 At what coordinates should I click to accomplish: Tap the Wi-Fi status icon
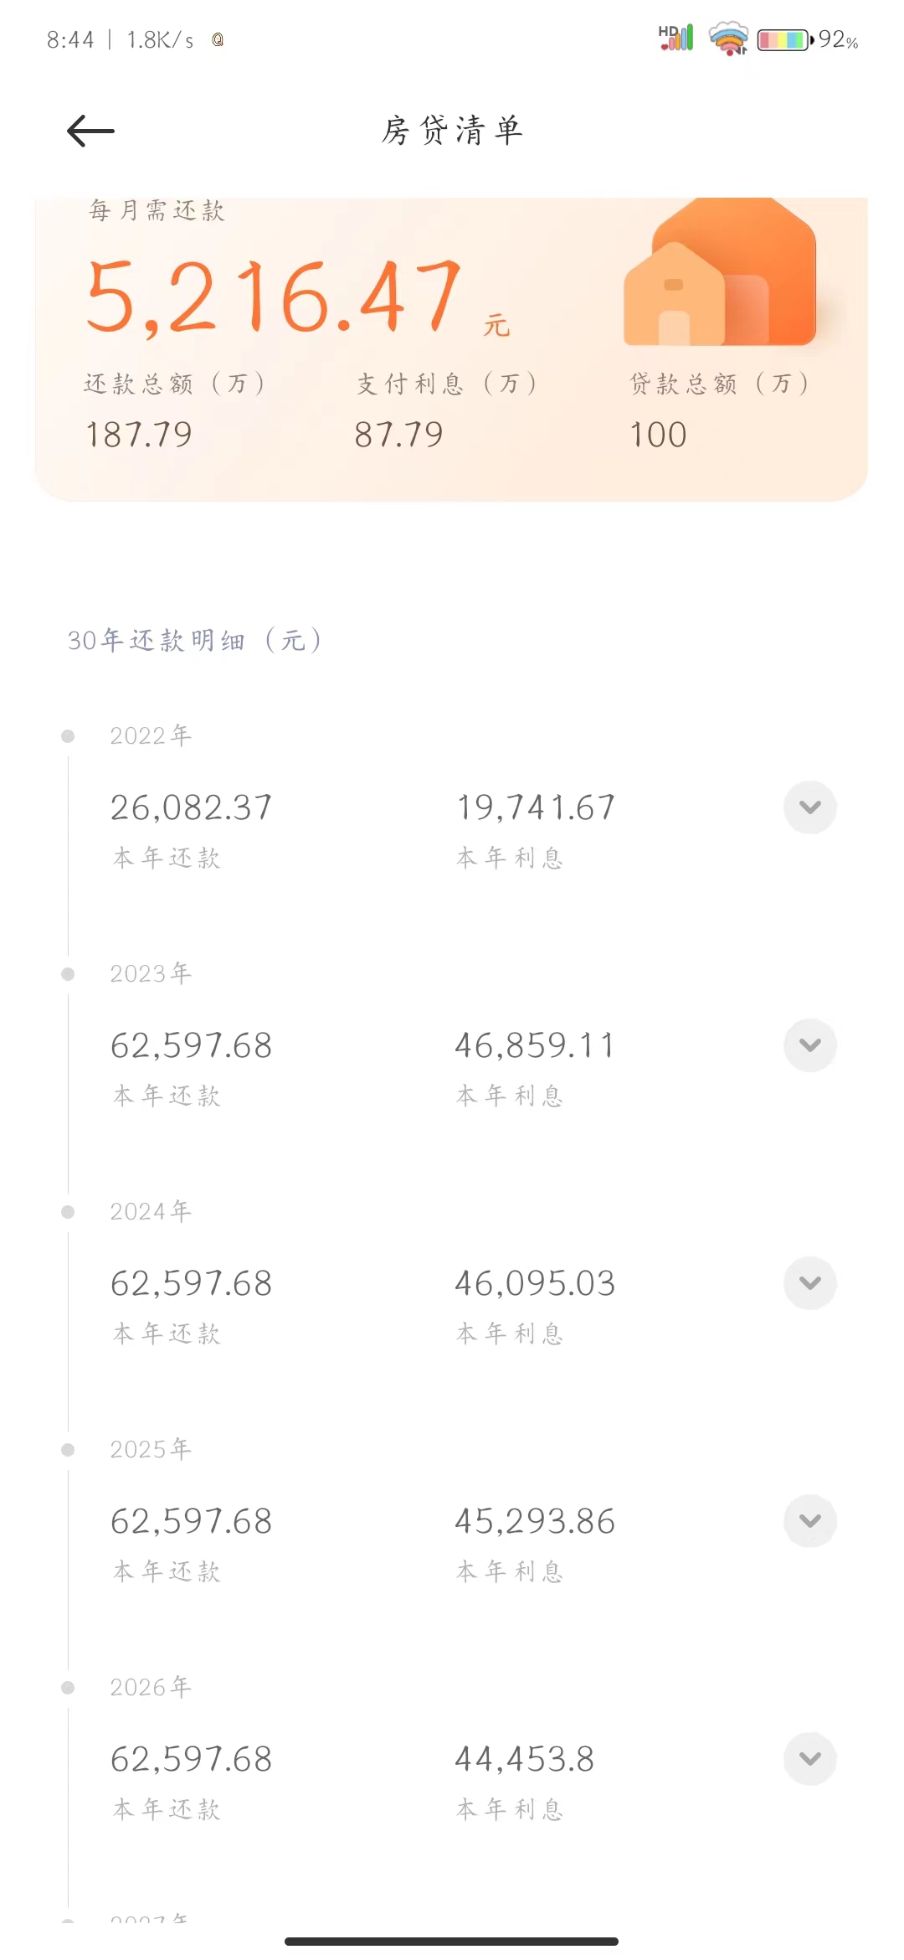(x=728, y=39)
